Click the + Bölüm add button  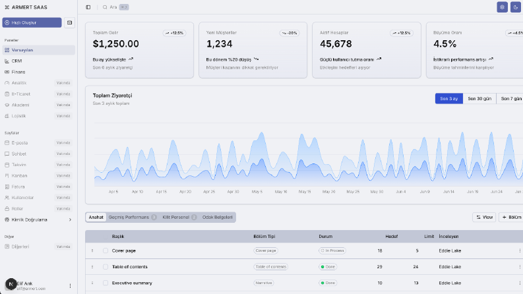511,218
